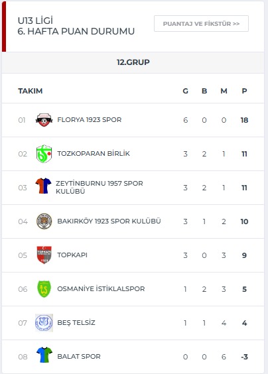This screenshot has width=268, height=374.
Task: Select the Beş Telsiz blue crest
Action: (44, 323)
